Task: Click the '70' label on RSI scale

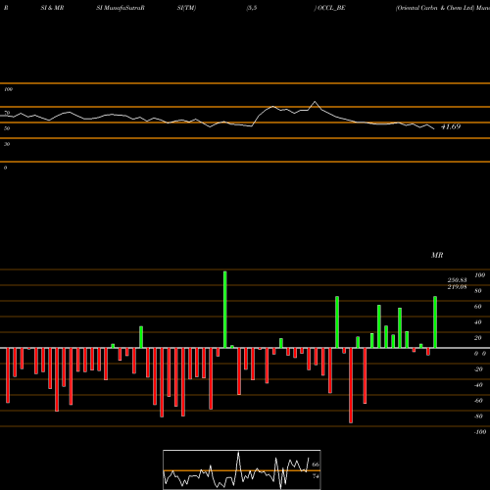Action: coord(7,113)
